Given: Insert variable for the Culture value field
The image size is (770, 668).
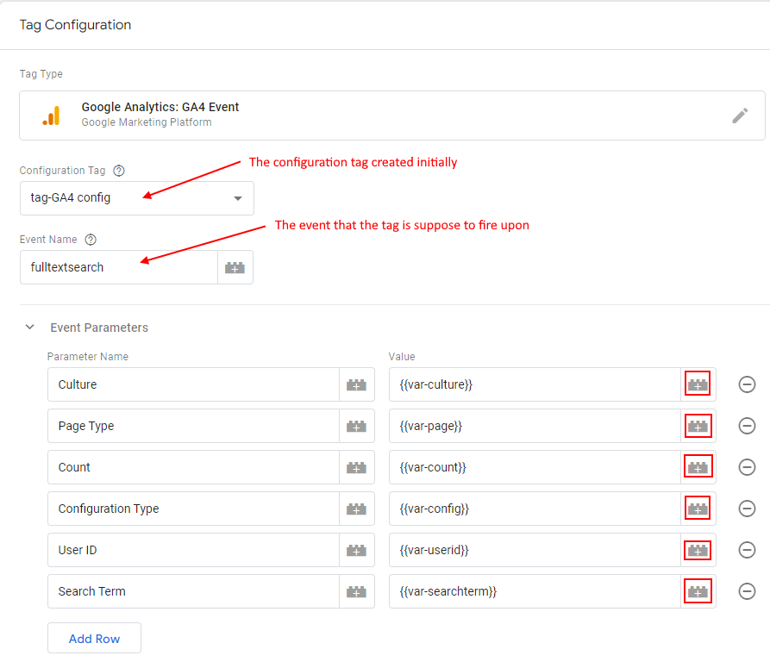Looking at the screenshot, I should tap(698, 384).
